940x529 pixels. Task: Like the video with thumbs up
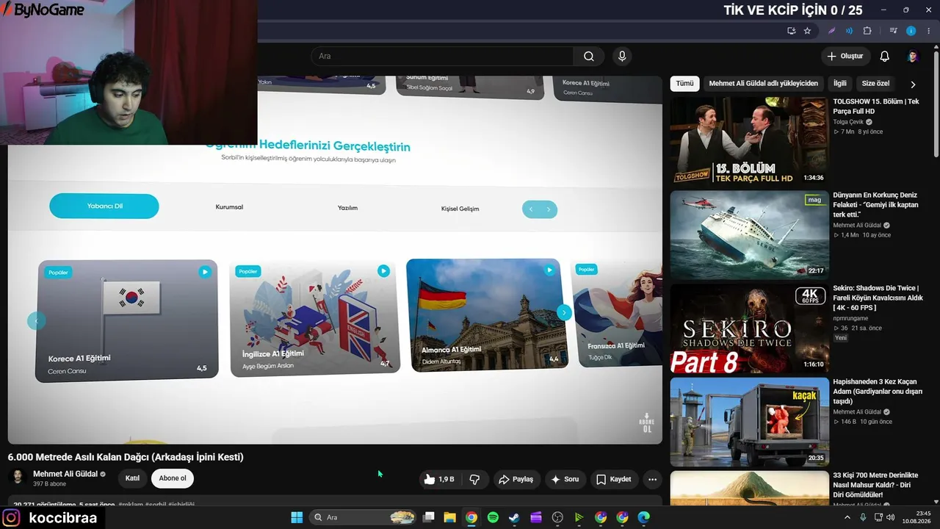pos(439,479)
